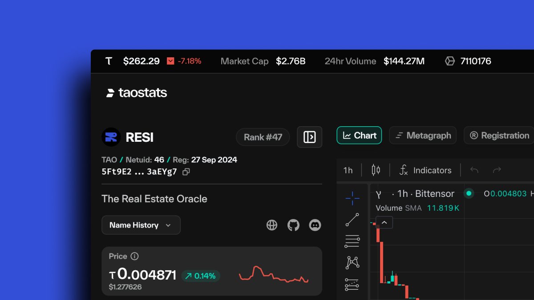
Task: Open the GitHub repository icon
Action: tap(293, 225)
